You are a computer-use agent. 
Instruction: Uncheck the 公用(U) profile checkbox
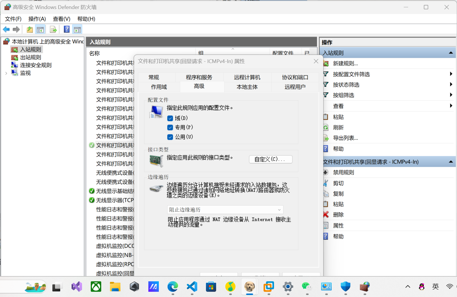point(170,137)
